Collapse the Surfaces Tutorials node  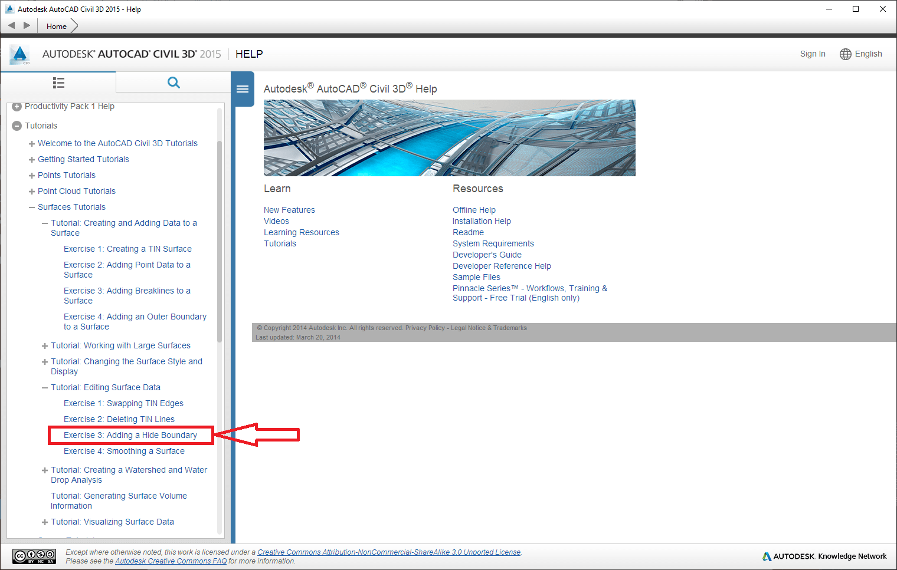click(32, 207)
